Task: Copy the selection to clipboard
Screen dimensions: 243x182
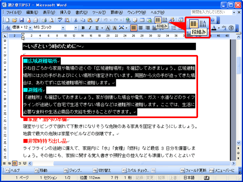Action: pos(83,20)
